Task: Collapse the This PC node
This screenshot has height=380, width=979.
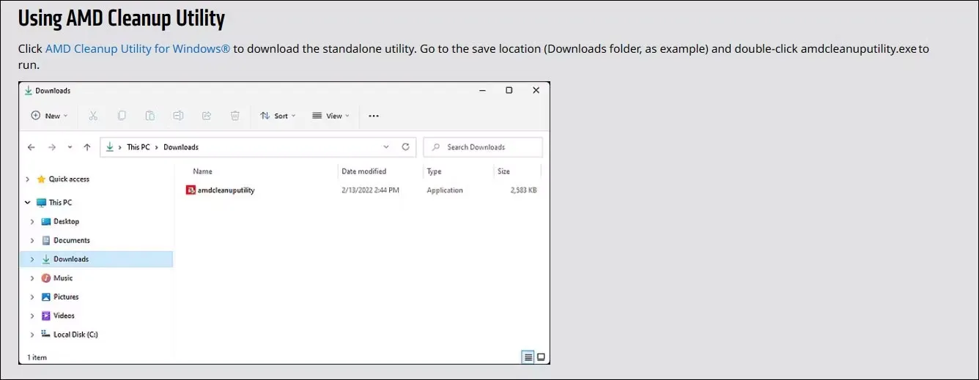Action: coord(28,203)
